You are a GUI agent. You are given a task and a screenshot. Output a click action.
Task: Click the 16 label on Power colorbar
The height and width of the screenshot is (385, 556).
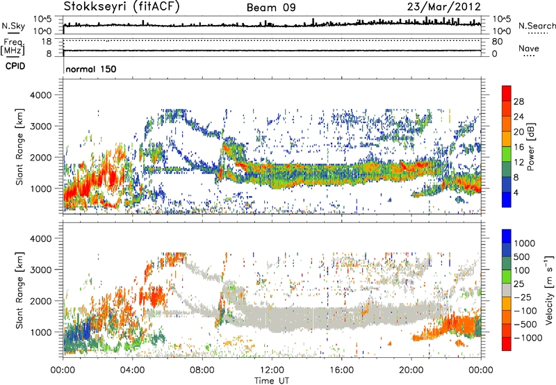coord(518,147)
